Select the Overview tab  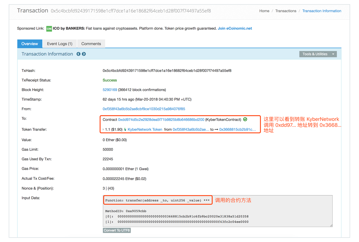(30, 44)
